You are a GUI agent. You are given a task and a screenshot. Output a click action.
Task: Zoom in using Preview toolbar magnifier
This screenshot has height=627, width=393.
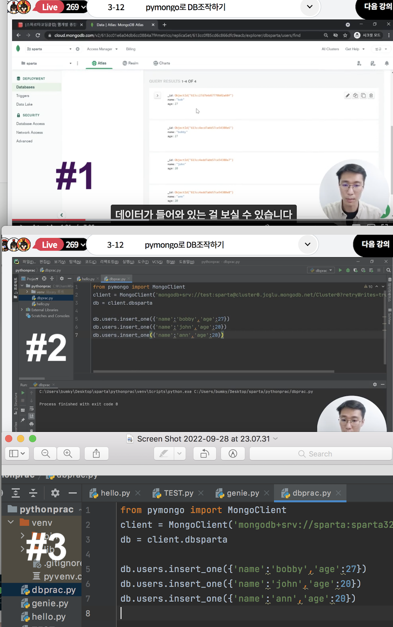(68, 453)
